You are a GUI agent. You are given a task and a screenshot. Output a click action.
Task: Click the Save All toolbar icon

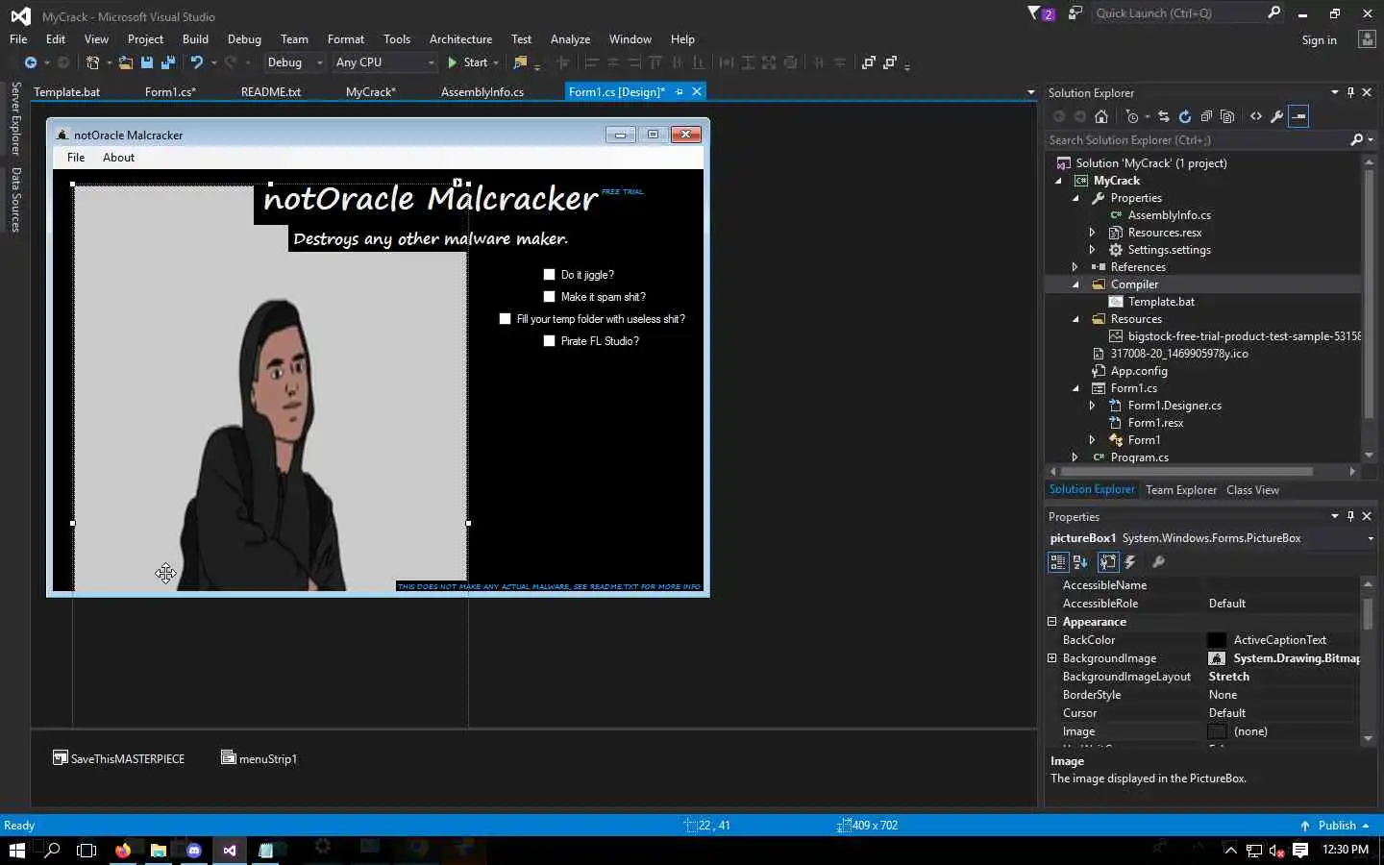(168, 62)
